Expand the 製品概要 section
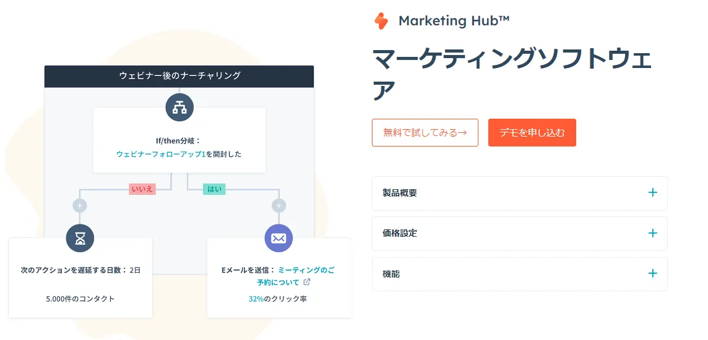Screen dimensions: 708x340 point(520,193)
